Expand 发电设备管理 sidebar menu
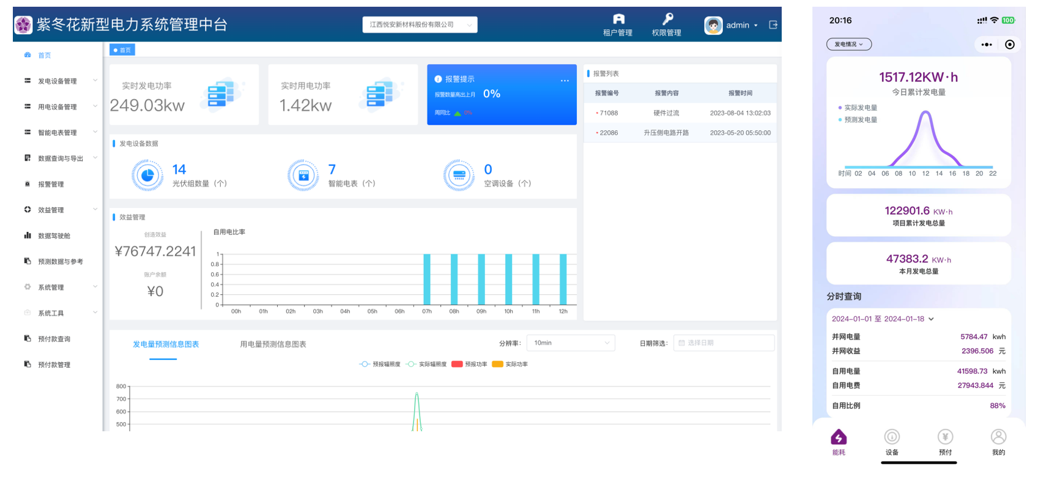This screenshot has height=490, width=1038. 58,81
